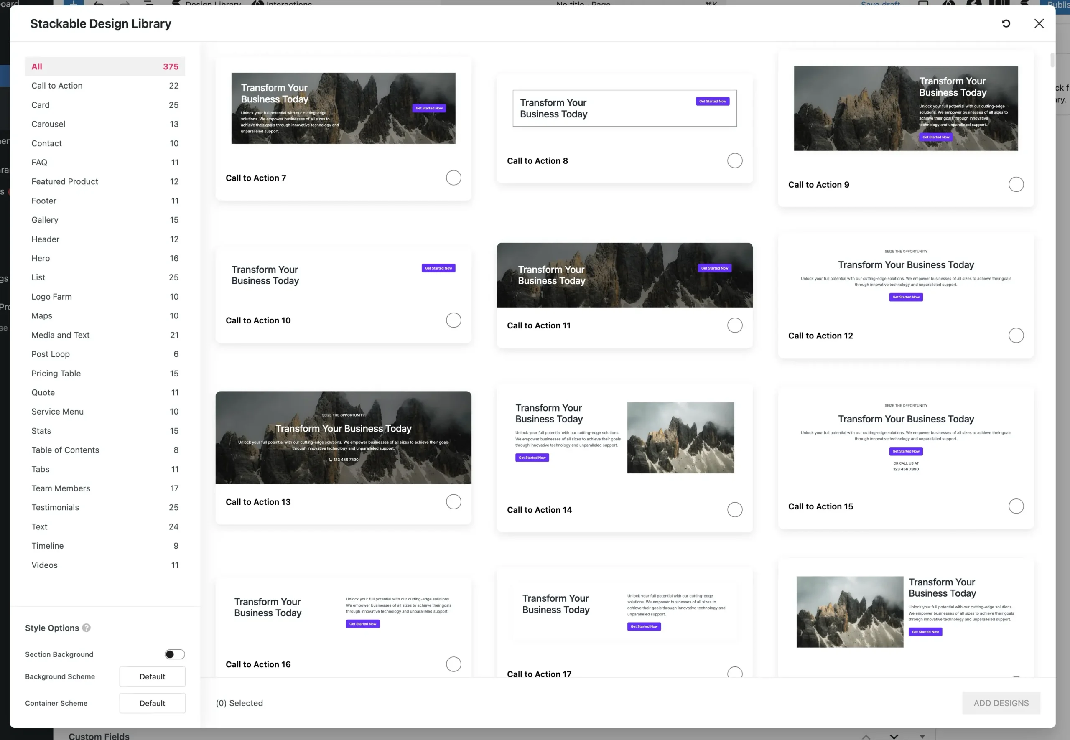Select the Call to Action 15 design
Screen dimensions: 1070x740
tap(1016, 506)
